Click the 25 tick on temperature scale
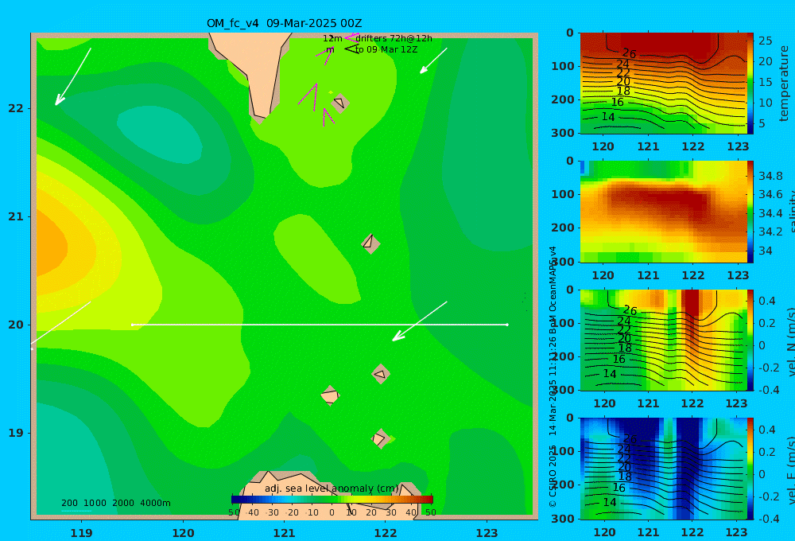This screenshot has width=795, height=541. [x=766, y=40]
